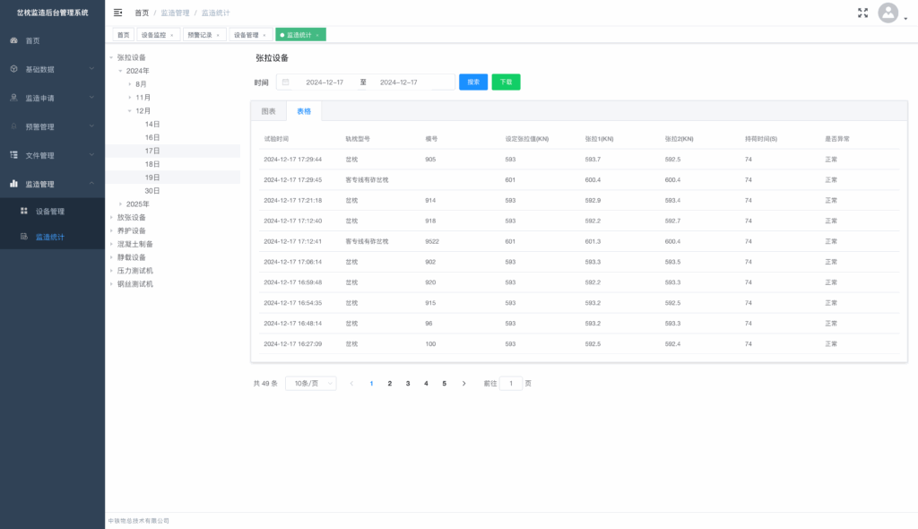This screenshot has height=529, width=918.
Task: Expand the 放张设备 tree node
Action: click(x=112, y=217)
